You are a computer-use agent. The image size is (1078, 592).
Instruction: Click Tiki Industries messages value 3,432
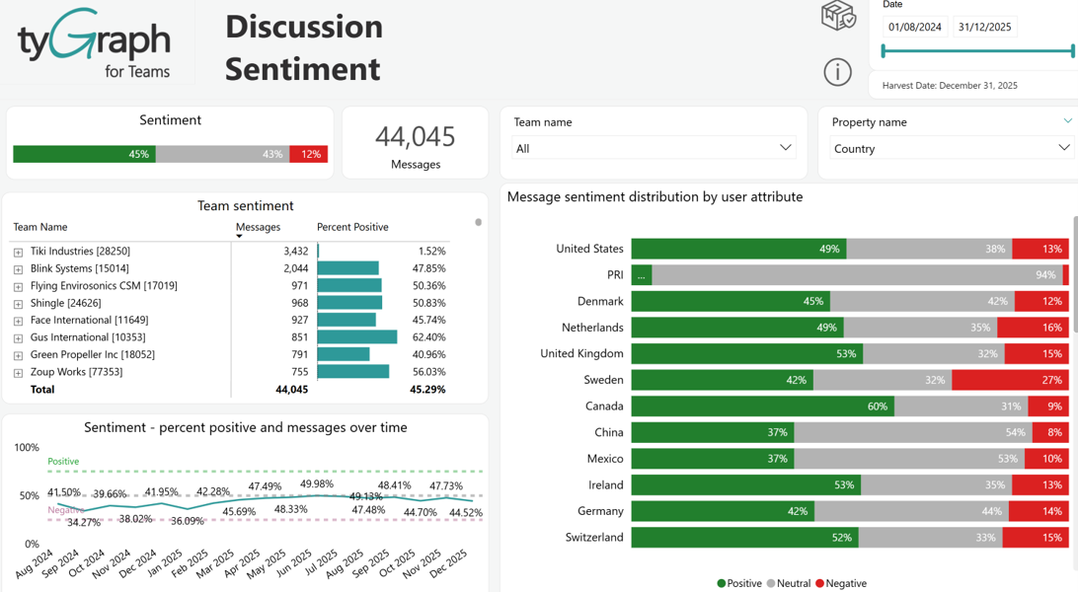[x=295, y=252]
